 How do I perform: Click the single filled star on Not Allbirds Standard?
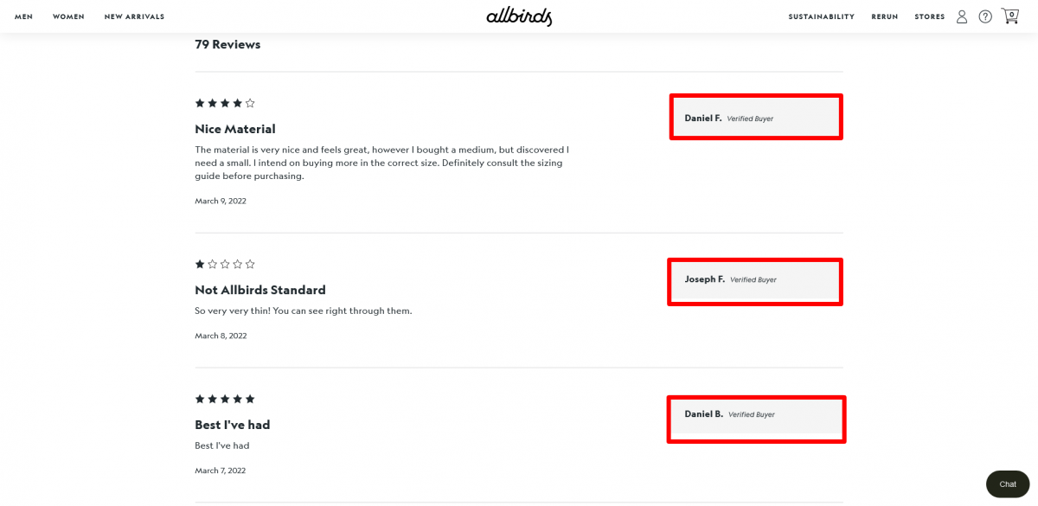tap(198, 264)
